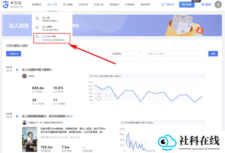This screenshot has width=225, height=153.
Task: Open the 抖音好货 nav tab
Action: coord(83,5)
